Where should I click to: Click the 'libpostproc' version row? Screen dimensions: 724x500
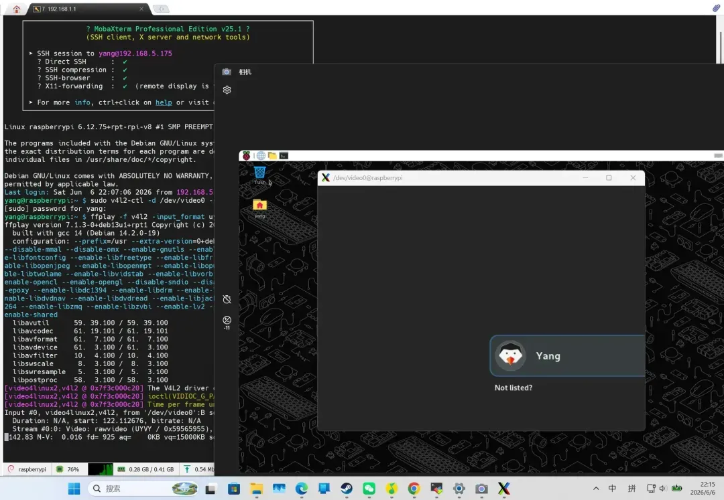[90, 380]
